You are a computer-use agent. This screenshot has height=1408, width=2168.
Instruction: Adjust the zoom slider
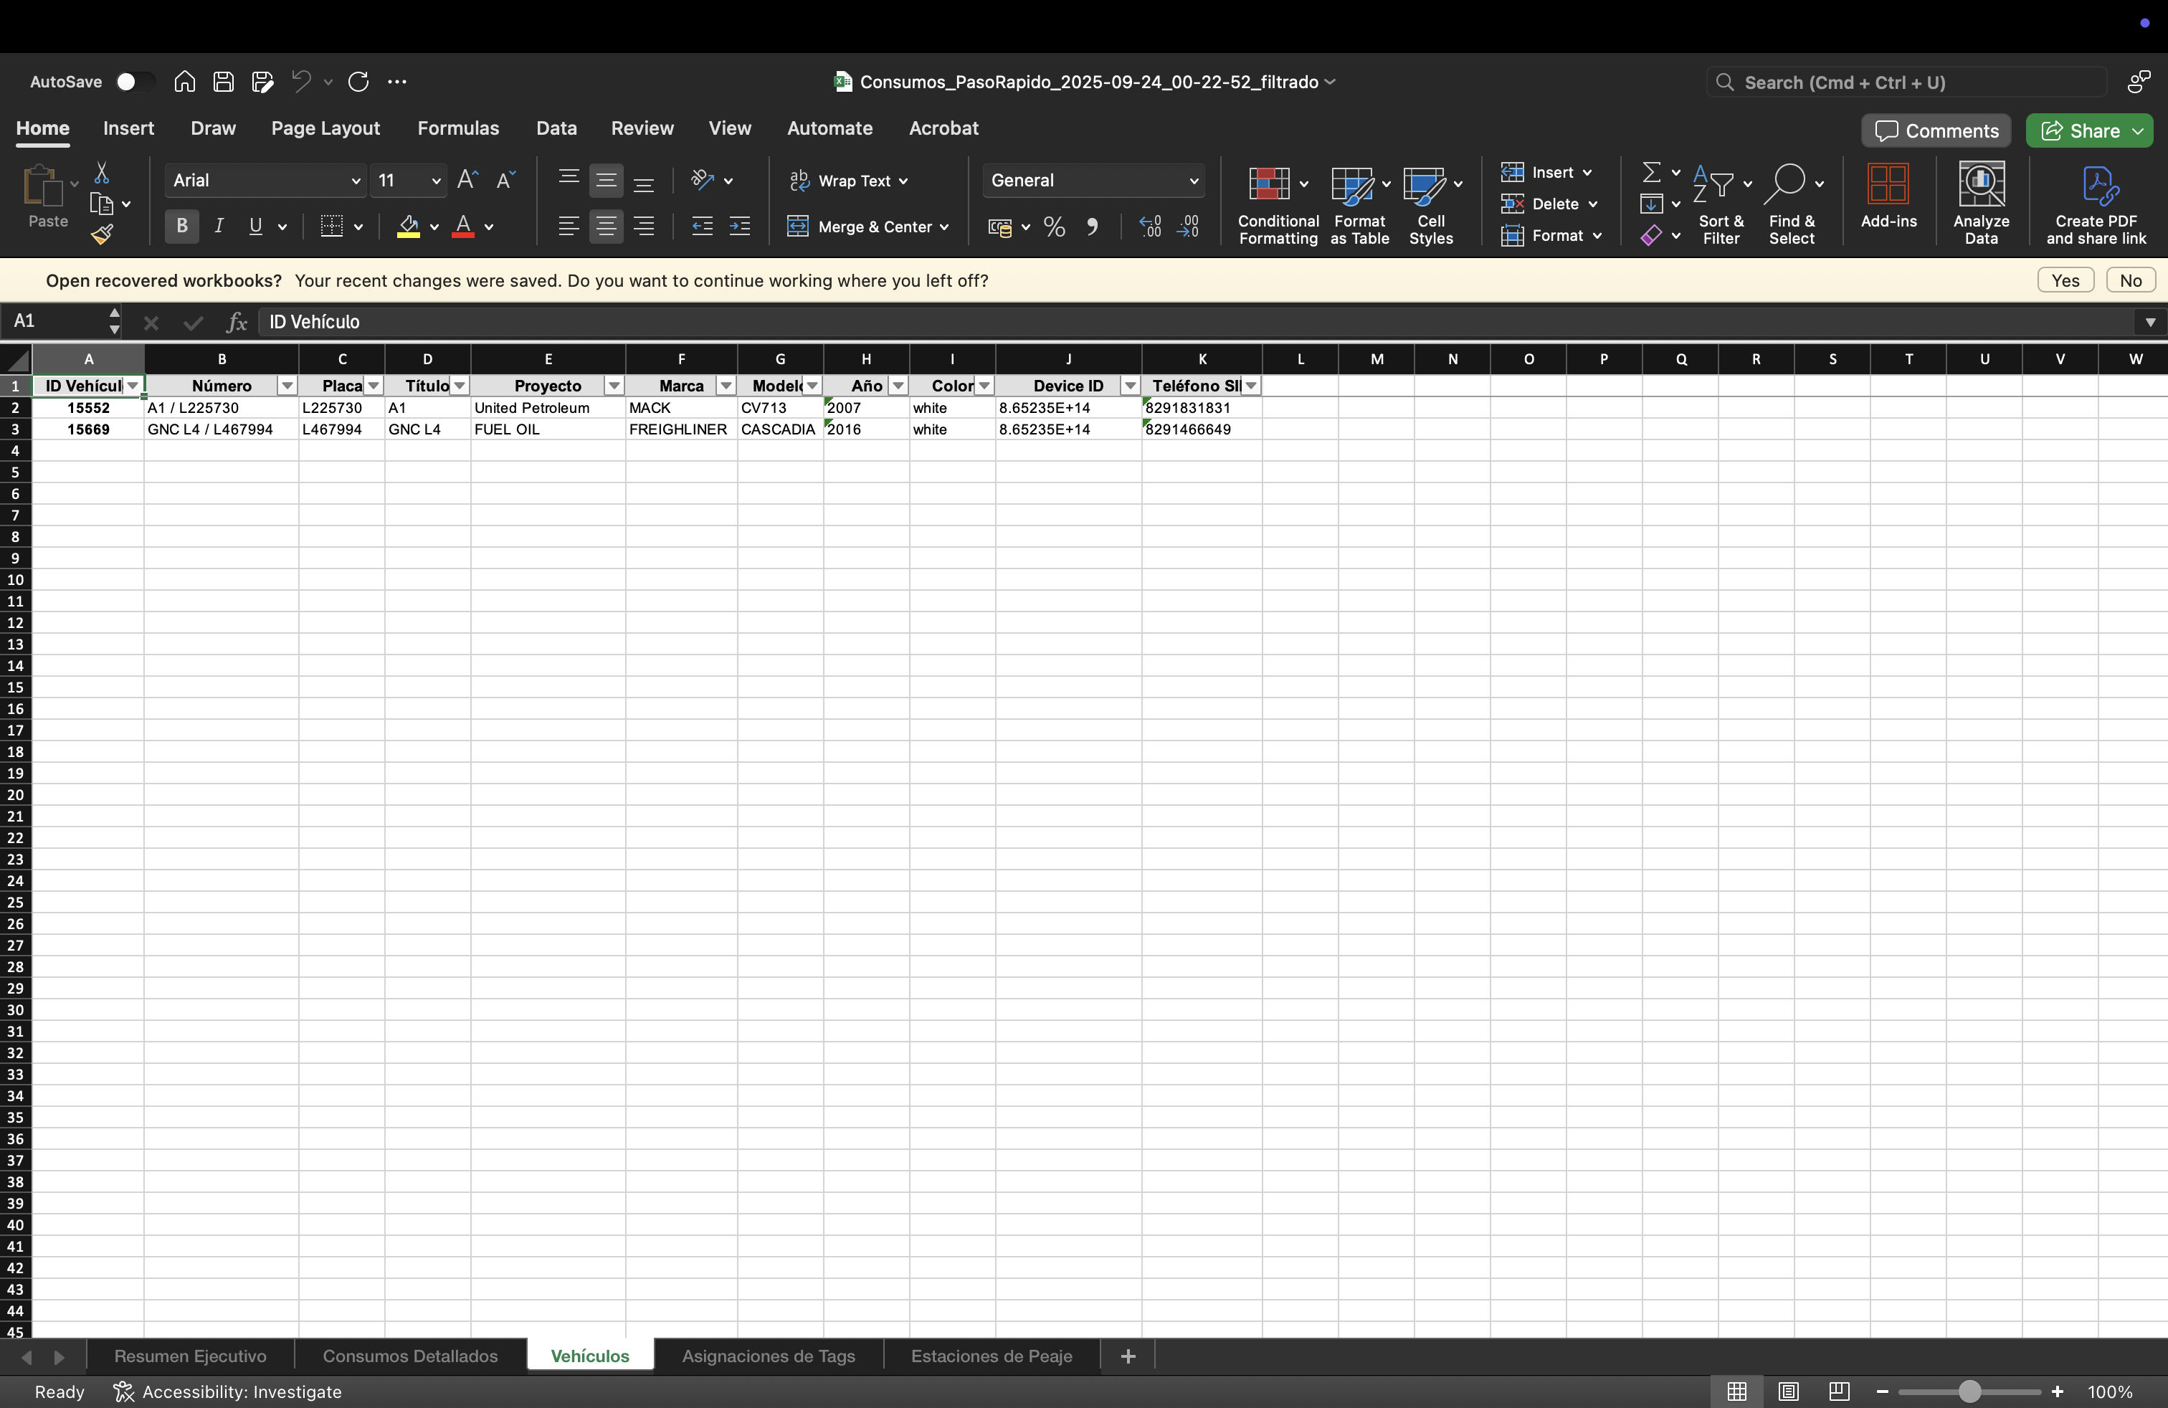tap(1970, 1392)
